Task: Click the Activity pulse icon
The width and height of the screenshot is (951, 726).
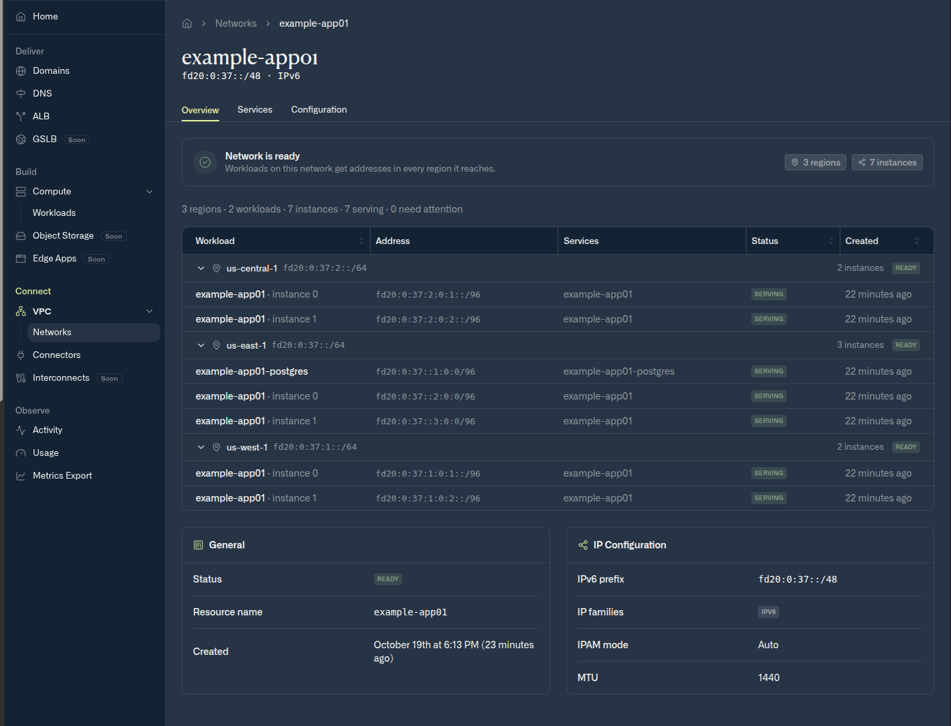Action: pos(21,430)
